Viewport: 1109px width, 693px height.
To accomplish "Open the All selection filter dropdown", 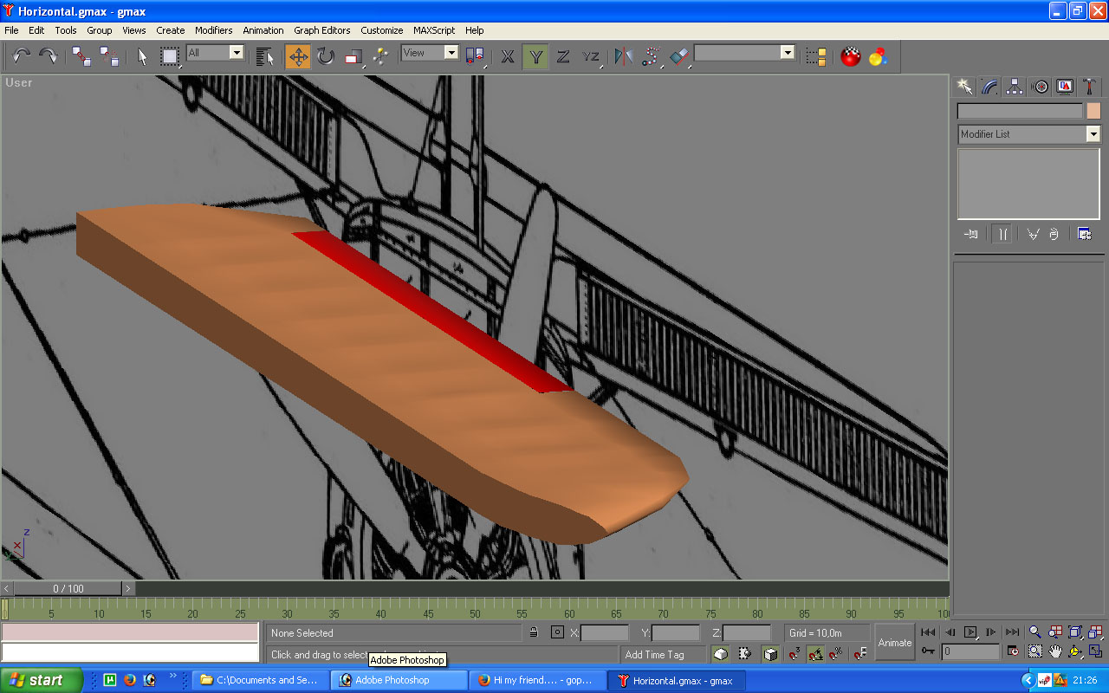I will pyautogui.click(x=236, y=53).
